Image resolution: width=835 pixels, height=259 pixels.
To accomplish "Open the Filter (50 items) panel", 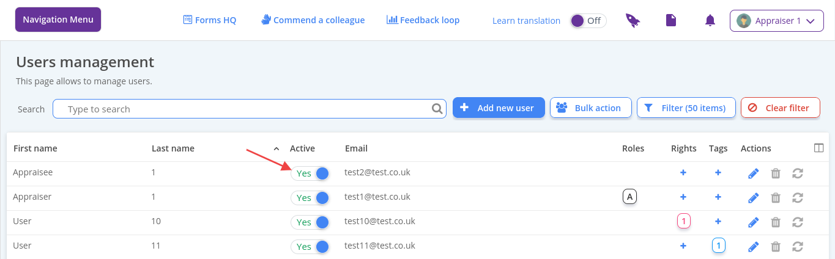I will 686,108.
